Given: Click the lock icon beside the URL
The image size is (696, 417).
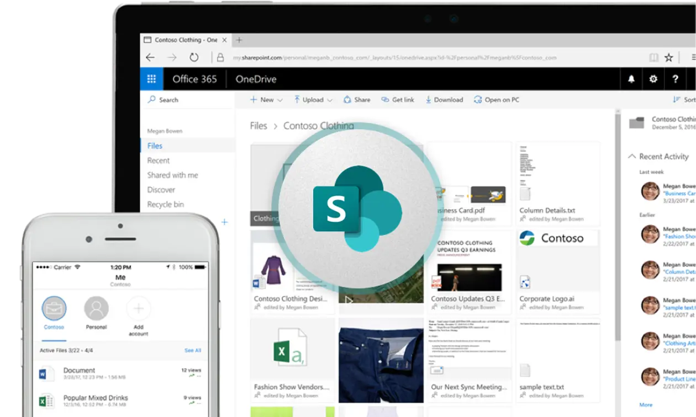Looking at the screenshot, I should click(x=220, y=57).
